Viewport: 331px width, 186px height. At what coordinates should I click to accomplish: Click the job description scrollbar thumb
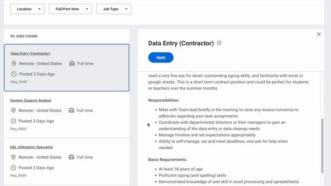[x=322, y=146]
